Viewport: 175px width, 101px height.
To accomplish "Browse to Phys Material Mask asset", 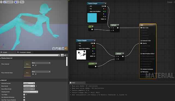I will tap(36, 74).
